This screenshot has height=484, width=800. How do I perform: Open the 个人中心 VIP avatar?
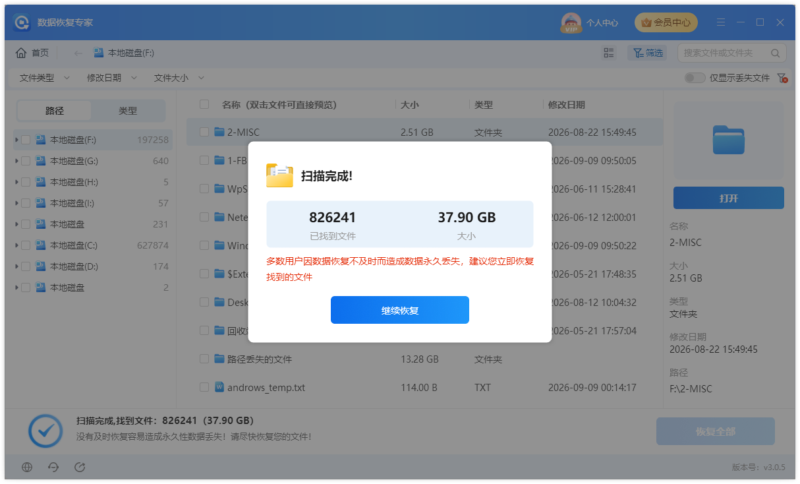pos(571,22)
